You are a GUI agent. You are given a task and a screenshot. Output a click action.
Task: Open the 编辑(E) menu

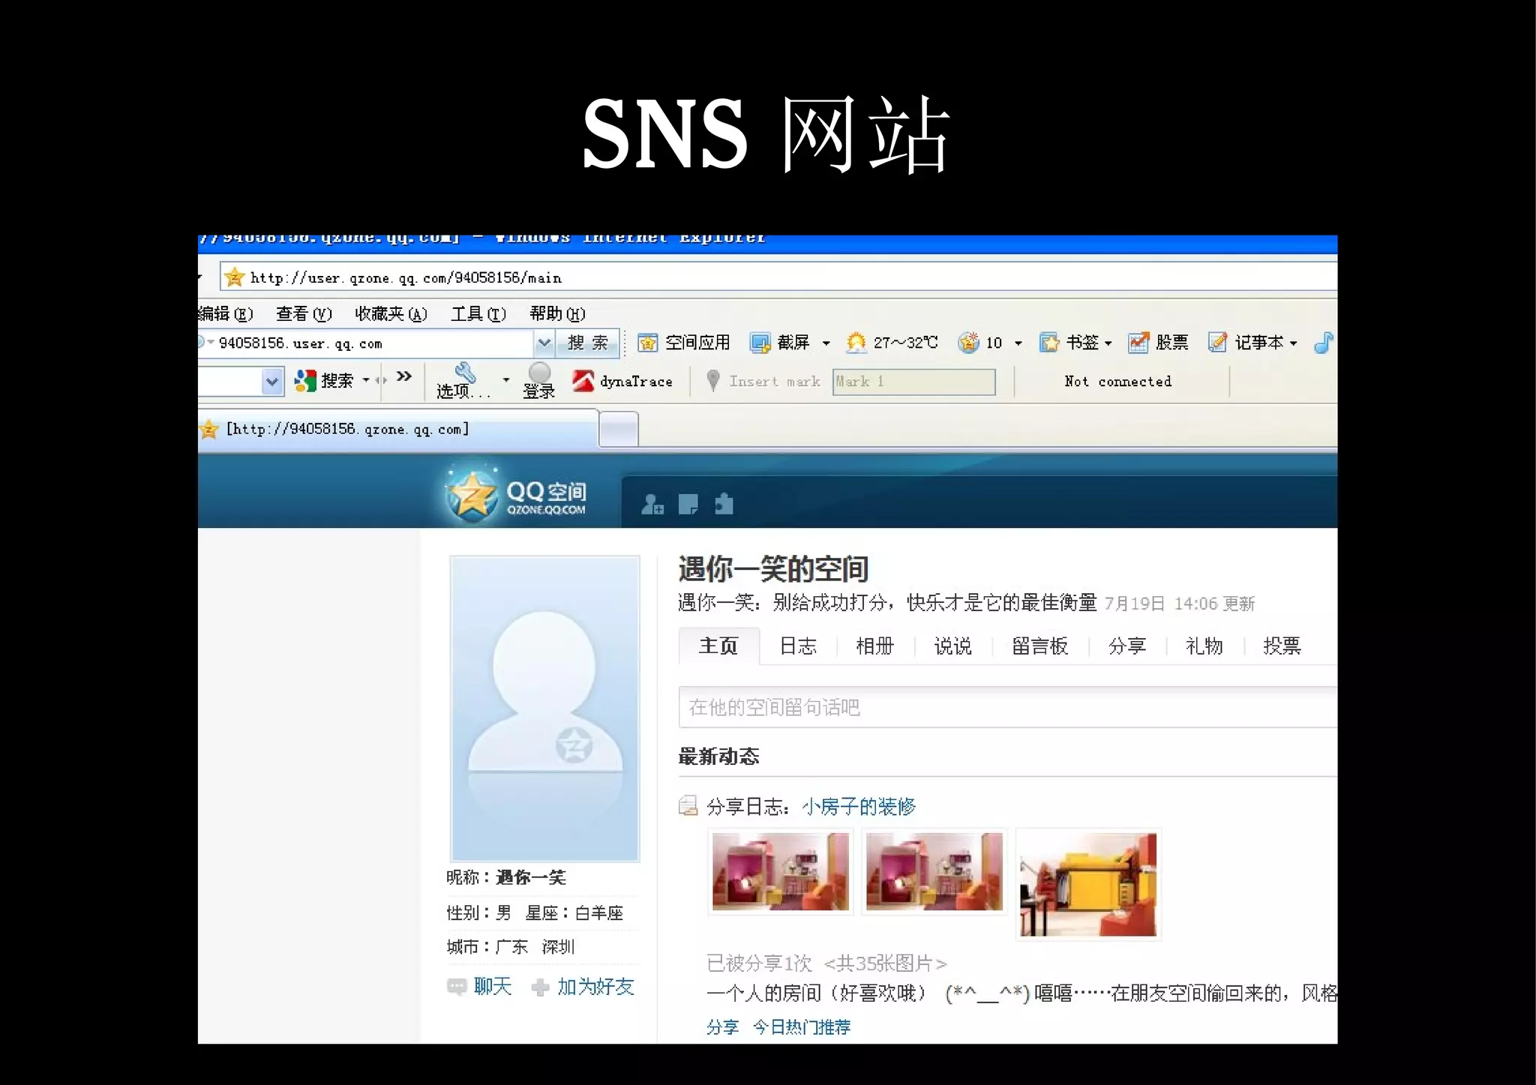click(226, 313)
